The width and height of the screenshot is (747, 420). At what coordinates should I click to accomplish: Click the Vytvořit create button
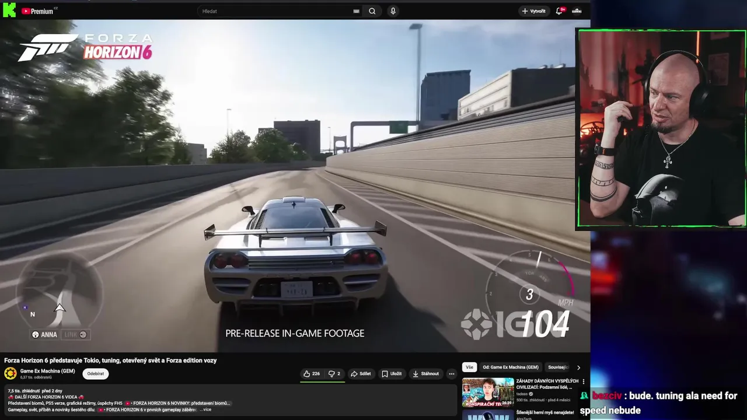[534, 11]
